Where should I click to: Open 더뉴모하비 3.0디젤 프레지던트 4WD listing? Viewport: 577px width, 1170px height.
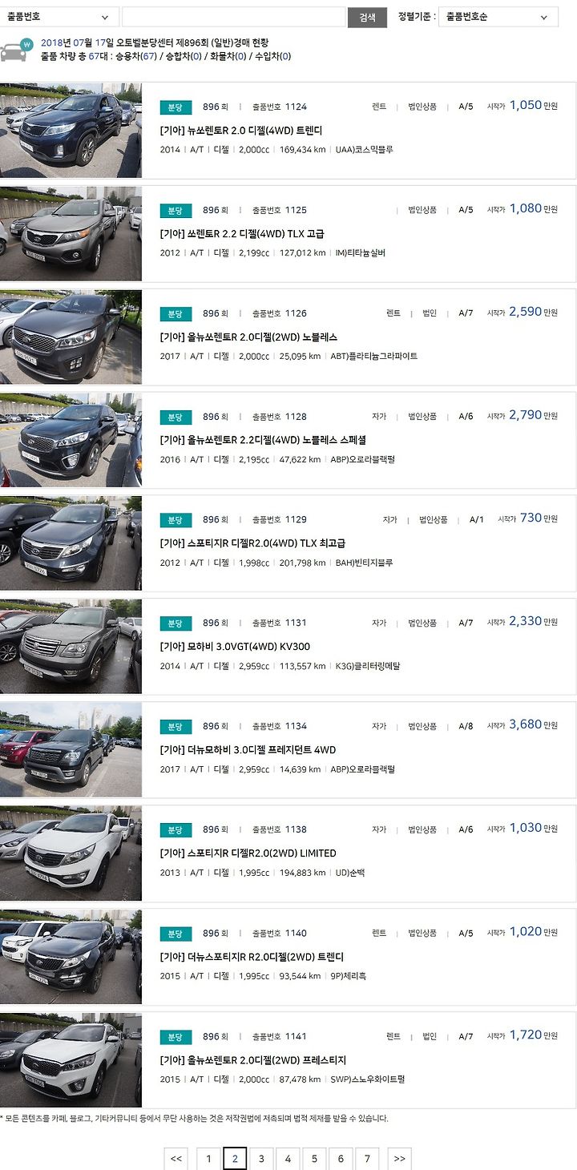[248, 750]
